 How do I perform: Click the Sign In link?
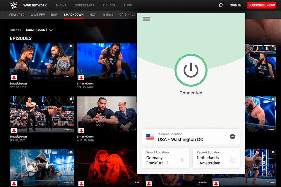click(236, 5)
